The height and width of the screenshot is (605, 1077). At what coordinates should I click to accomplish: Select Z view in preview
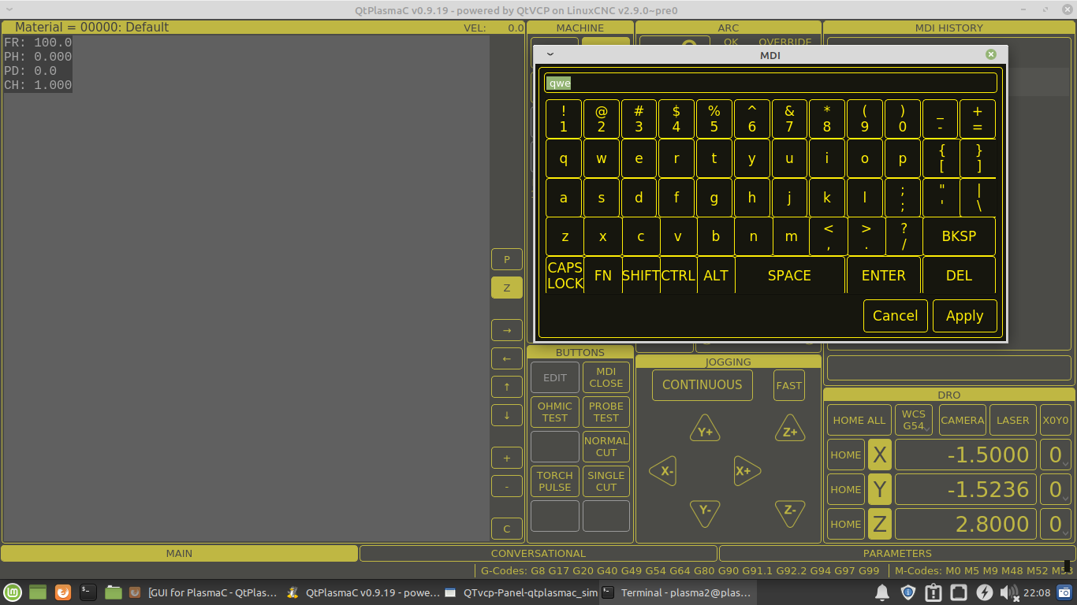click(x=507, y=288)
